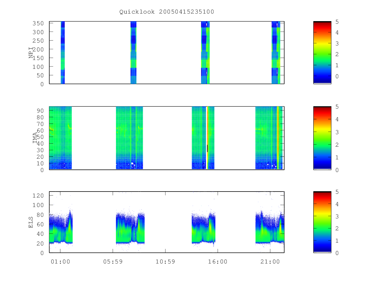Click the color scale bar beside the NPI panel
The image size is (379, 284).
coord(322,52)
